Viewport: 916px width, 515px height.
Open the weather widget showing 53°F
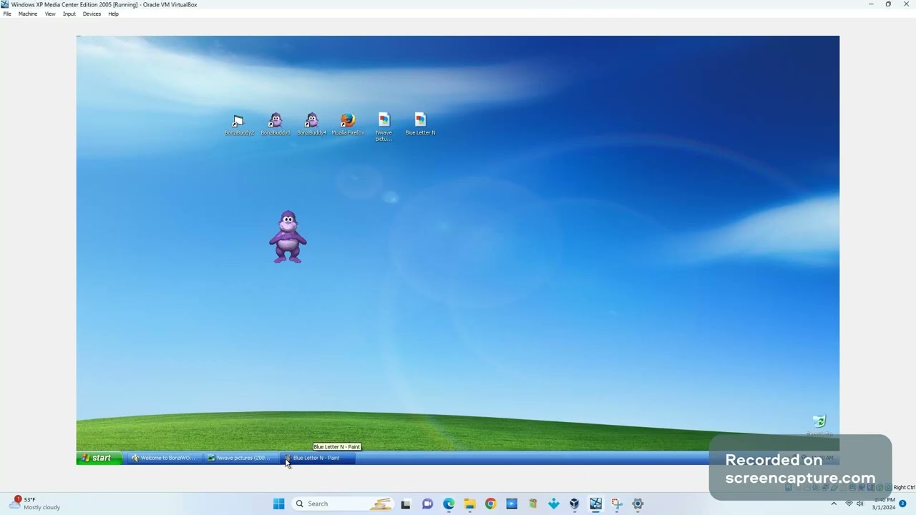tap(36, 504)
